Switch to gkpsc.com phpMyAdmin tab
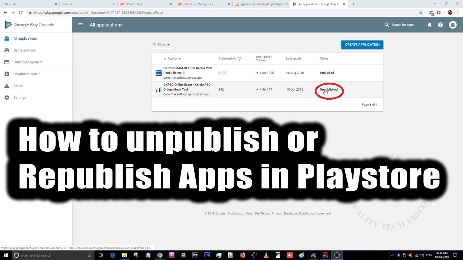Image resolution: width=463 pixels, height=260 pixels. tap(260, 4)
